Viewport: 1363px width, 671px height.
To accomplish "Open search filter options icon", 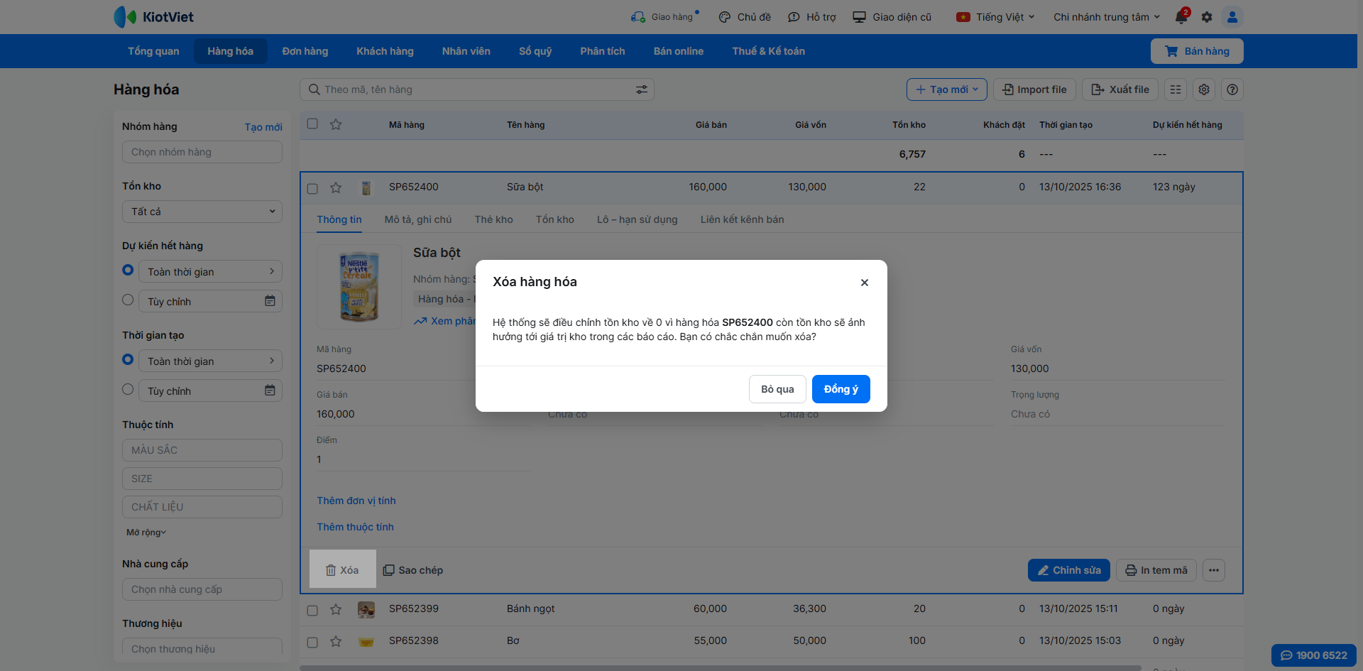I will tap(642, 89).
